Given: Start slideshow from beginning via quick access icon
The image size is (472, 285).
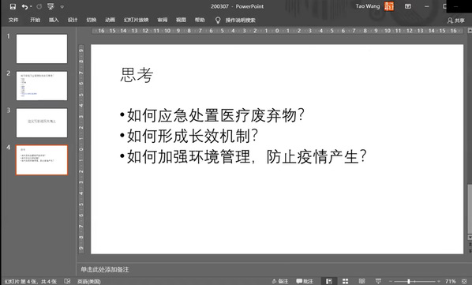Looking at the screenshot, I should pos(51,6).
